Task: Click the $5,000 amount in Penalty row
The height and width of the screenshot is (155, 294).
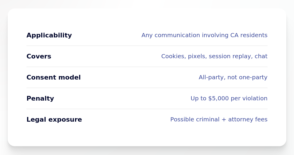Action: tap(218, 99)
